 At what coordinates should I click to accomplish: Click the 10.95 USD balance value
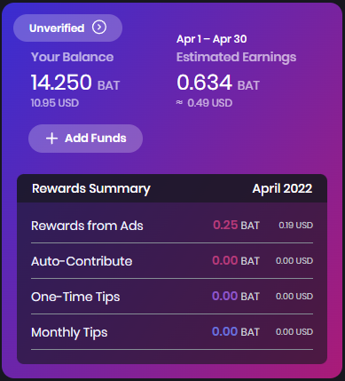tap(55, 103)
